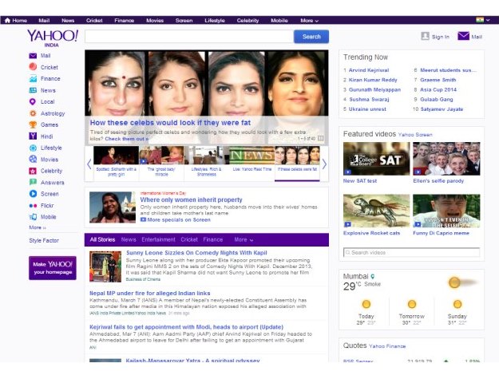Click the Local map pin icon
This screenshot has width=499, height=379.
(x=33, y=102)
